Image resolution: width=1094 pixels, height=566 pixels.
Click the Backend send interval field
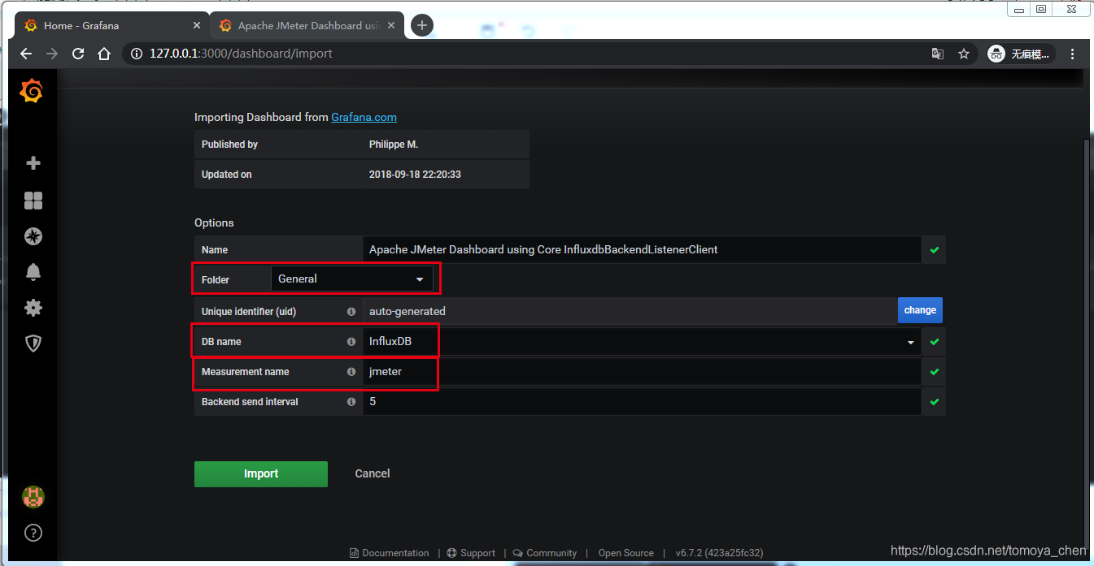(642, 402)
